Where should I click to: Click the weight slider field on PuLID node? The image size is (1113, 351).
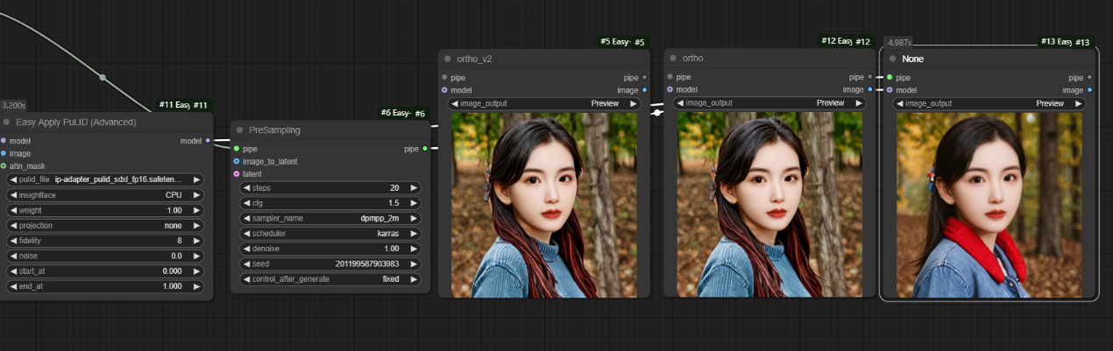104,210
